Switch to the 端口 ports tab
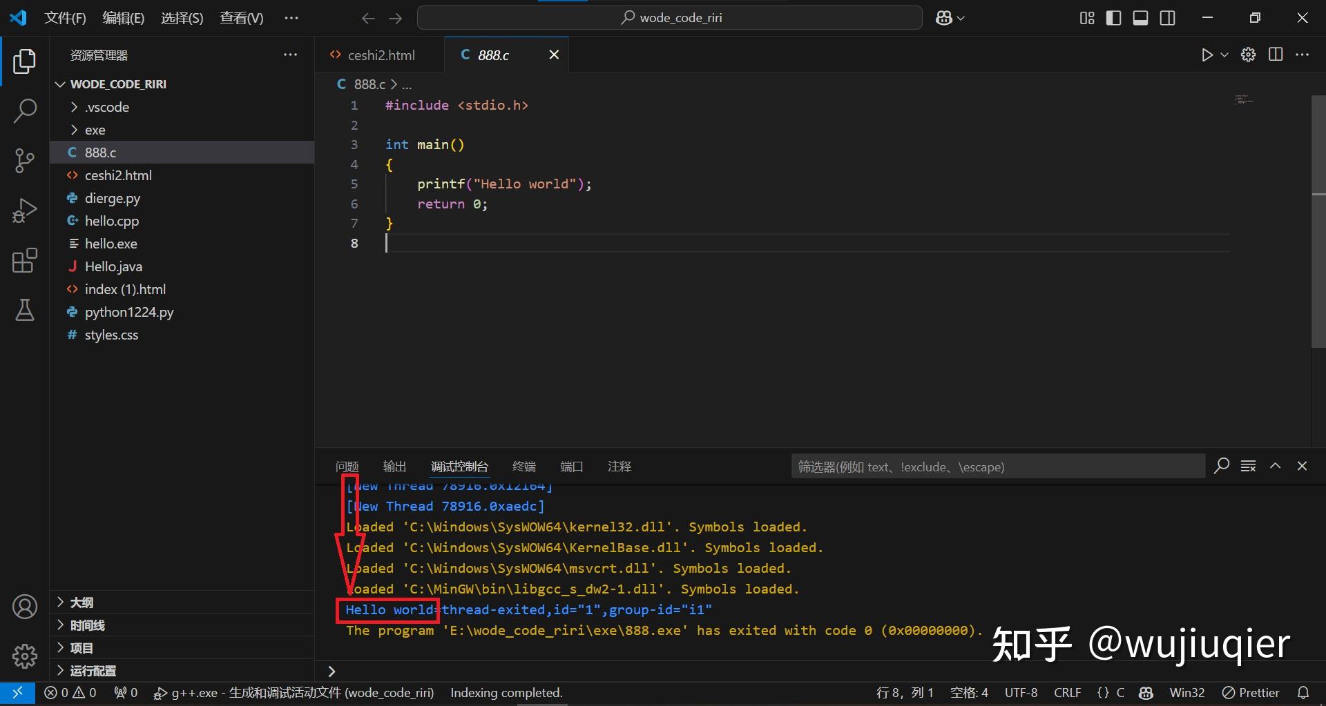This screenshot has width=1326, height=706. coord(571,467)
